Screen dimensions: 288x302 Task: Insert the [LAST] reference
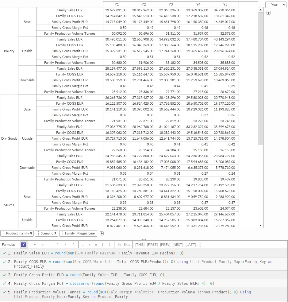tap(191, 245)
